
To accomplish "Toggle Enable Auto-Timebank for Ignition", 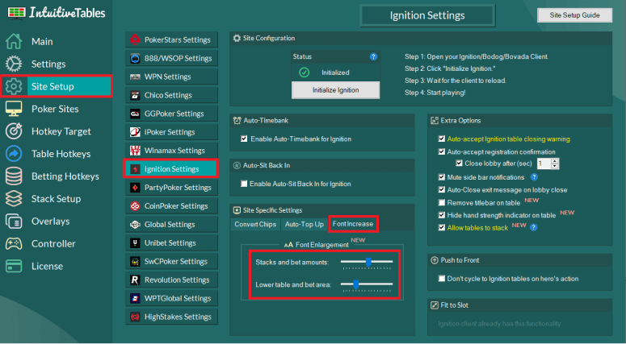I will 244,139.
